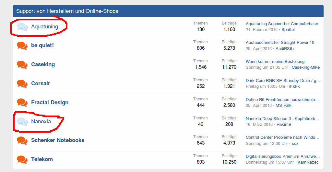
Task: Open the 'Dark Core RGB SE Standby Drain' thread
Action: pos(283,80)
